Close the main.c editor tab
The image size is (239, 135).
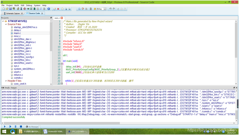(x=62, y=18)
